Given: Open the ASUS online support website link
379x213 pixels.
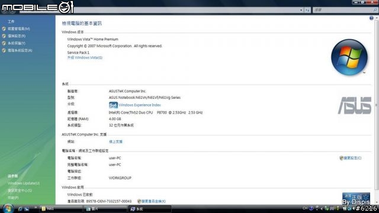Looking at the screenshot, I should click(x=115, y=142).
